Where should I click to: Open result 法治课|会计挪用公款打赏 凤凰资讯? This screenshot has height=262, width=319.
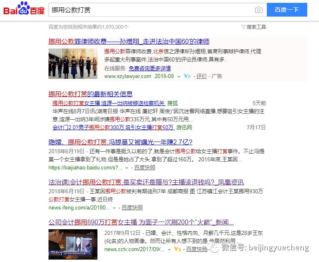[x=146, y=182]
